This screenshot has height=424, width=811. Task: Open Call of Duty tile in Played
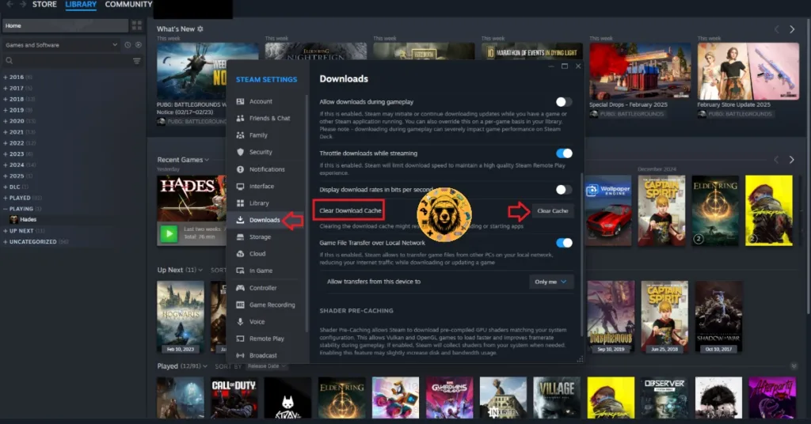(x=234, y=398)
